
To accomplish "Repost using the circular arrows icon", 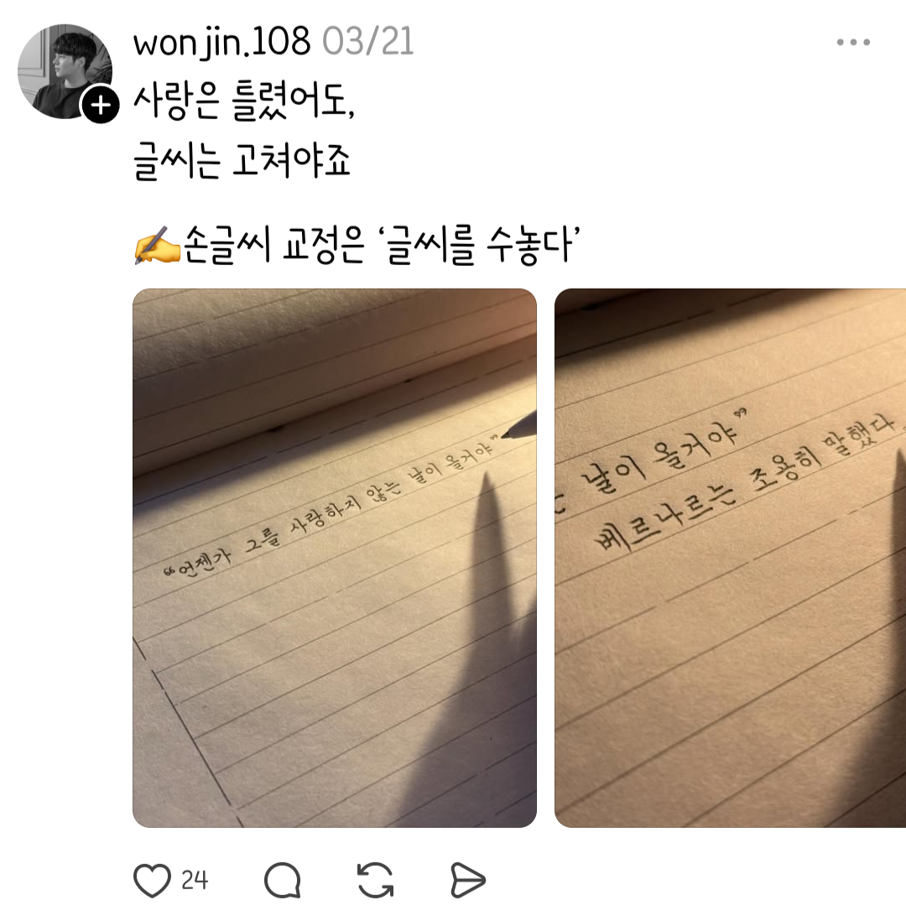I will 376,880.
